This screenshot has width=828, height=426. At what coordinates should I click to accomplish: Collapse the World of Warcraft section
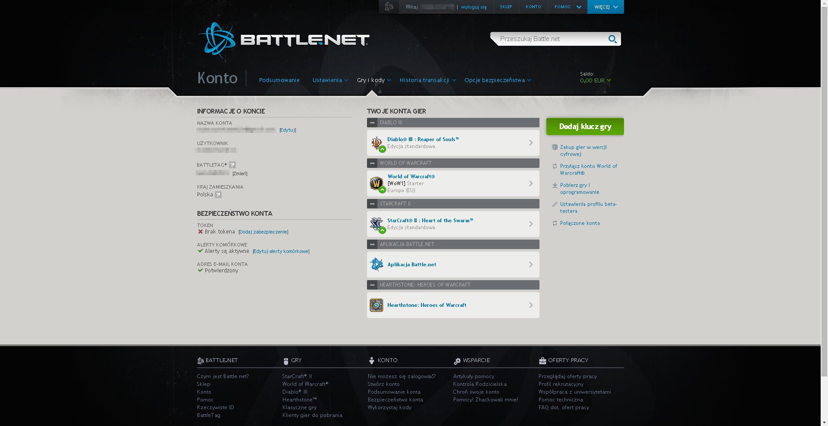pos(372,163)
